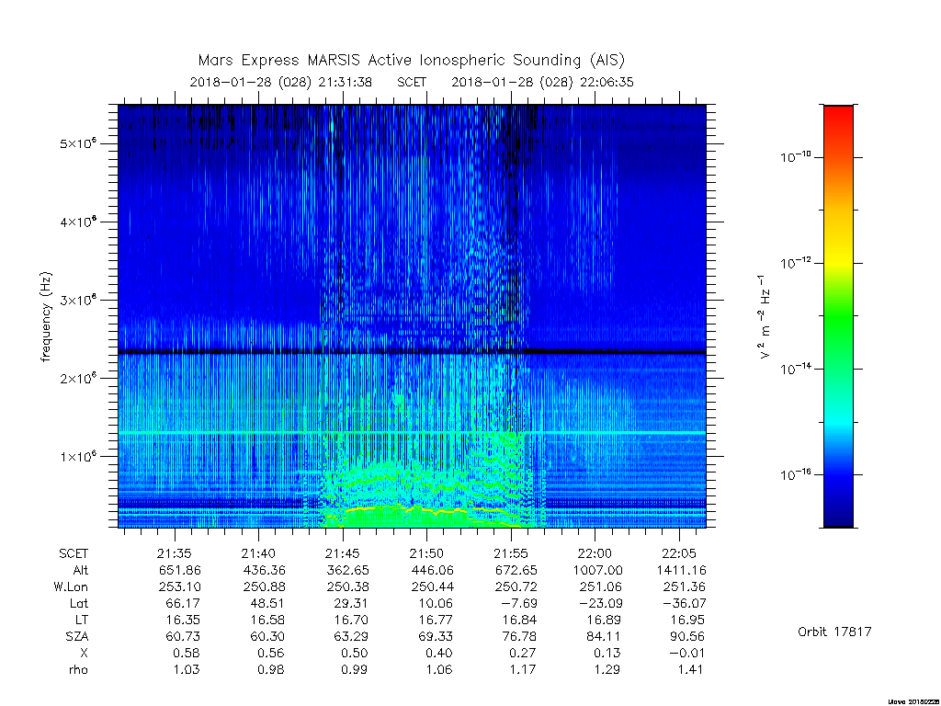The height and width of the screenshot is (706, 941).
Task: Click the '22:05' time tick label
Action: tap(679, 553)
